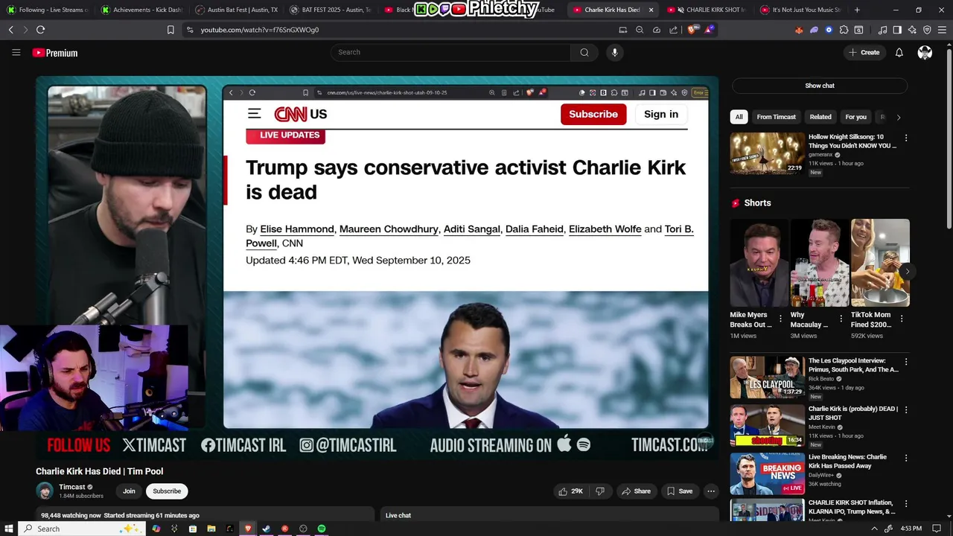Dislike the video
953x536 pixels.
pos(600,491)
